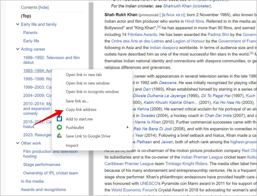Select Copy link address menu entry
The image size is (257, 196).
click(81, 110)
